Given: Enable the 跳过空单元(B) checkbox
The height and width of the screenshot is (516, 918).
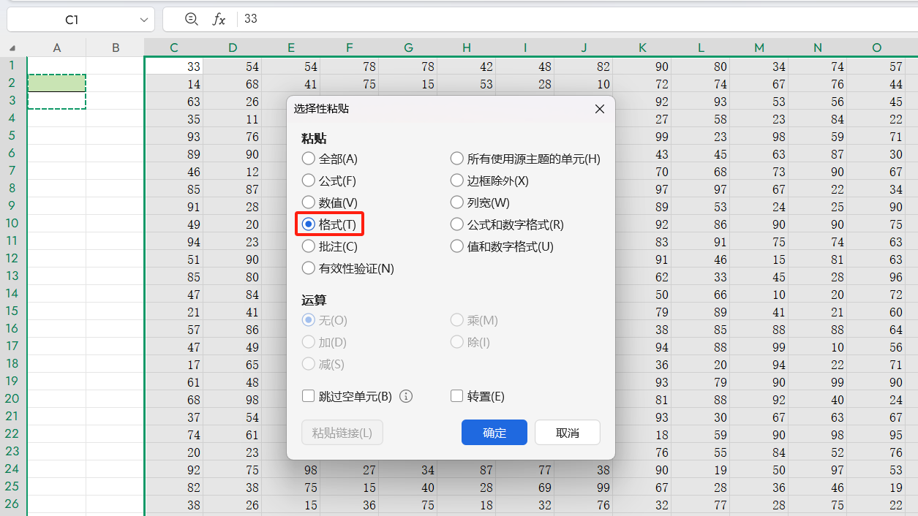Looking at the screenshot, I should 309,396.
